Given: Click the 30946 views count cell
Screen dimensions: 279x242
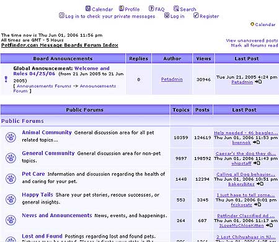Looking at the screenshot, I should click(203, 79).
